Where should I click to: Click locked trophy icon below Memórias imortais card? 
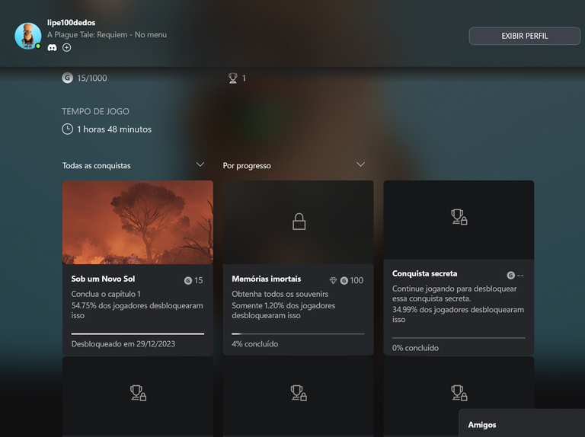[x=299, y=393]
